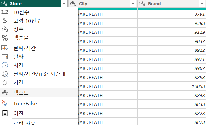Select Brand cell 9388
Image resolution: width=206 pixels, height=125 pixels.
[172, 23]
